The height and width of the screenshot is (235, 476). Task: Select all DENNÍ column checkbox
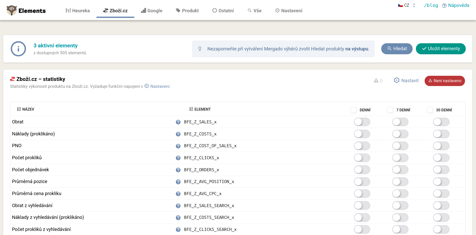(x=353, y=110)
